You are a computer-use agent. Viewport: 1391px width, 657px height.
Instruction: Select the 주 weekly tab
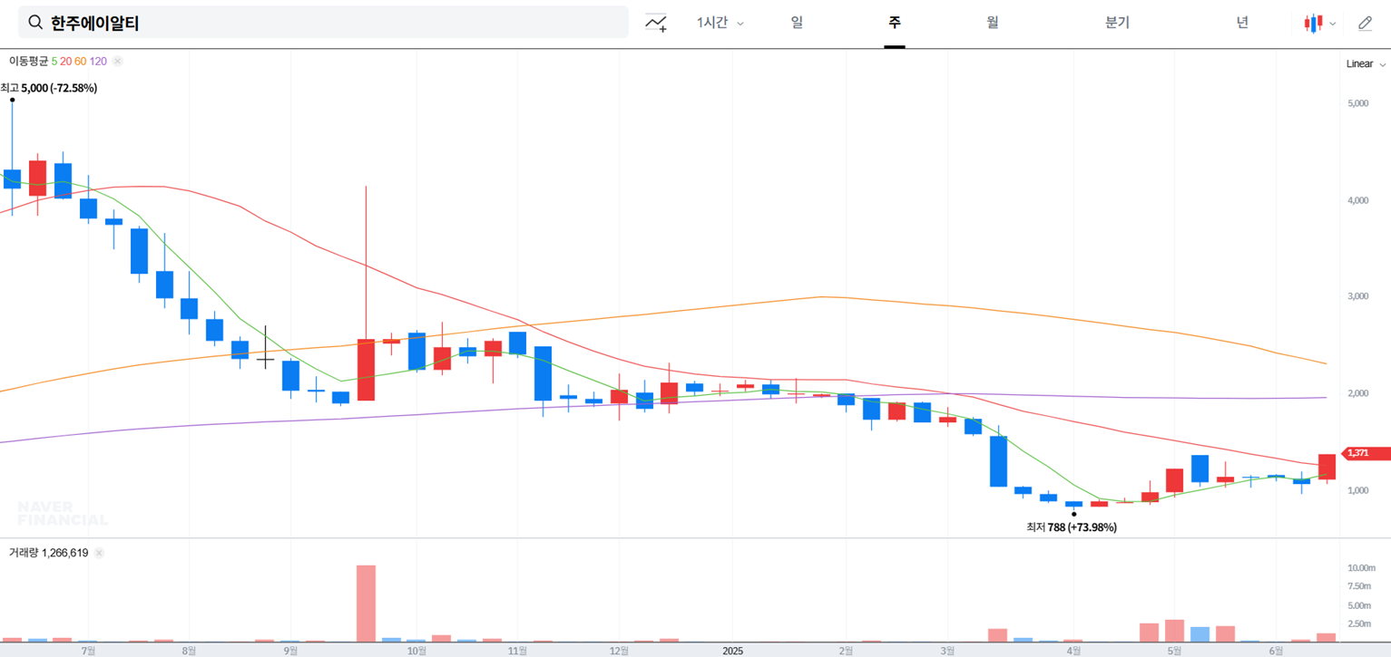(x=895, y=23)
